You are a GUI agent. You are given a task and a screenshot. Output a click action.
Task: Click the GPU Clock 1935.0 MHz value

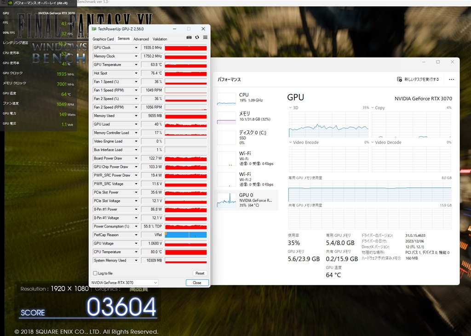152,48
